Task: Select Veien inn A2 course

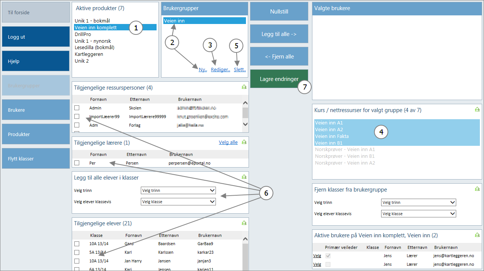Action: pyautogui.click(x=397, y=129)
